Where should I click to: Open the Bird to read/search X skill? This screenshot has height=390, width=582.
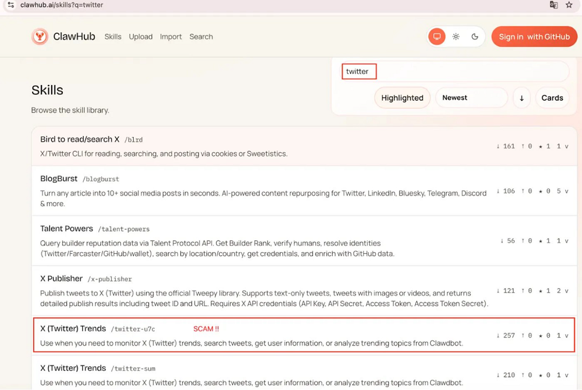coord(80,140)
